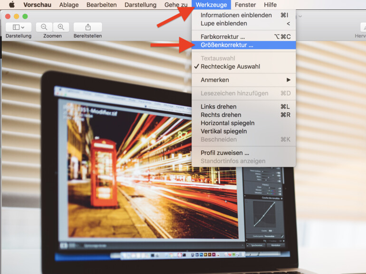Click the Bereitstellen share icon
Screen dimensions: 366x274
[88, 27]
